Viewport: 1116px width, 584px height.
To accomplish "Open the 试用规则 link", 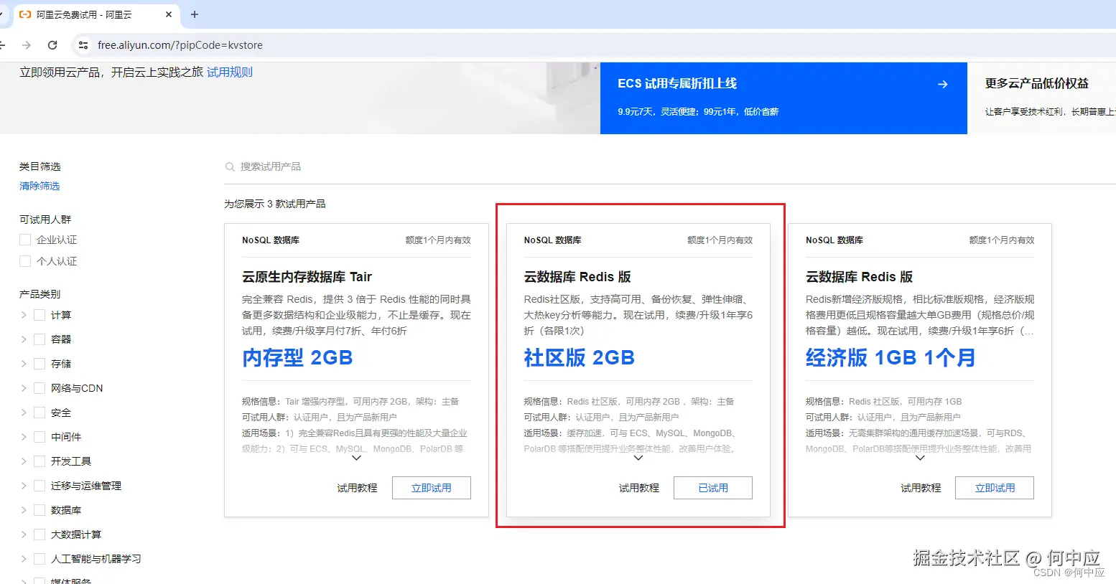I will point(229,71).
